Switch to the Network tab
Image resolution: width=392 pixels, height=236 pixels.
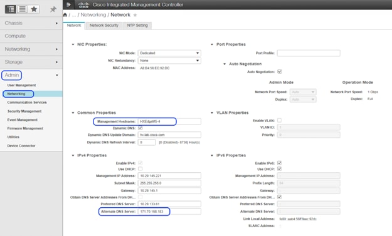pyautogui.click(x=74, y=26)
